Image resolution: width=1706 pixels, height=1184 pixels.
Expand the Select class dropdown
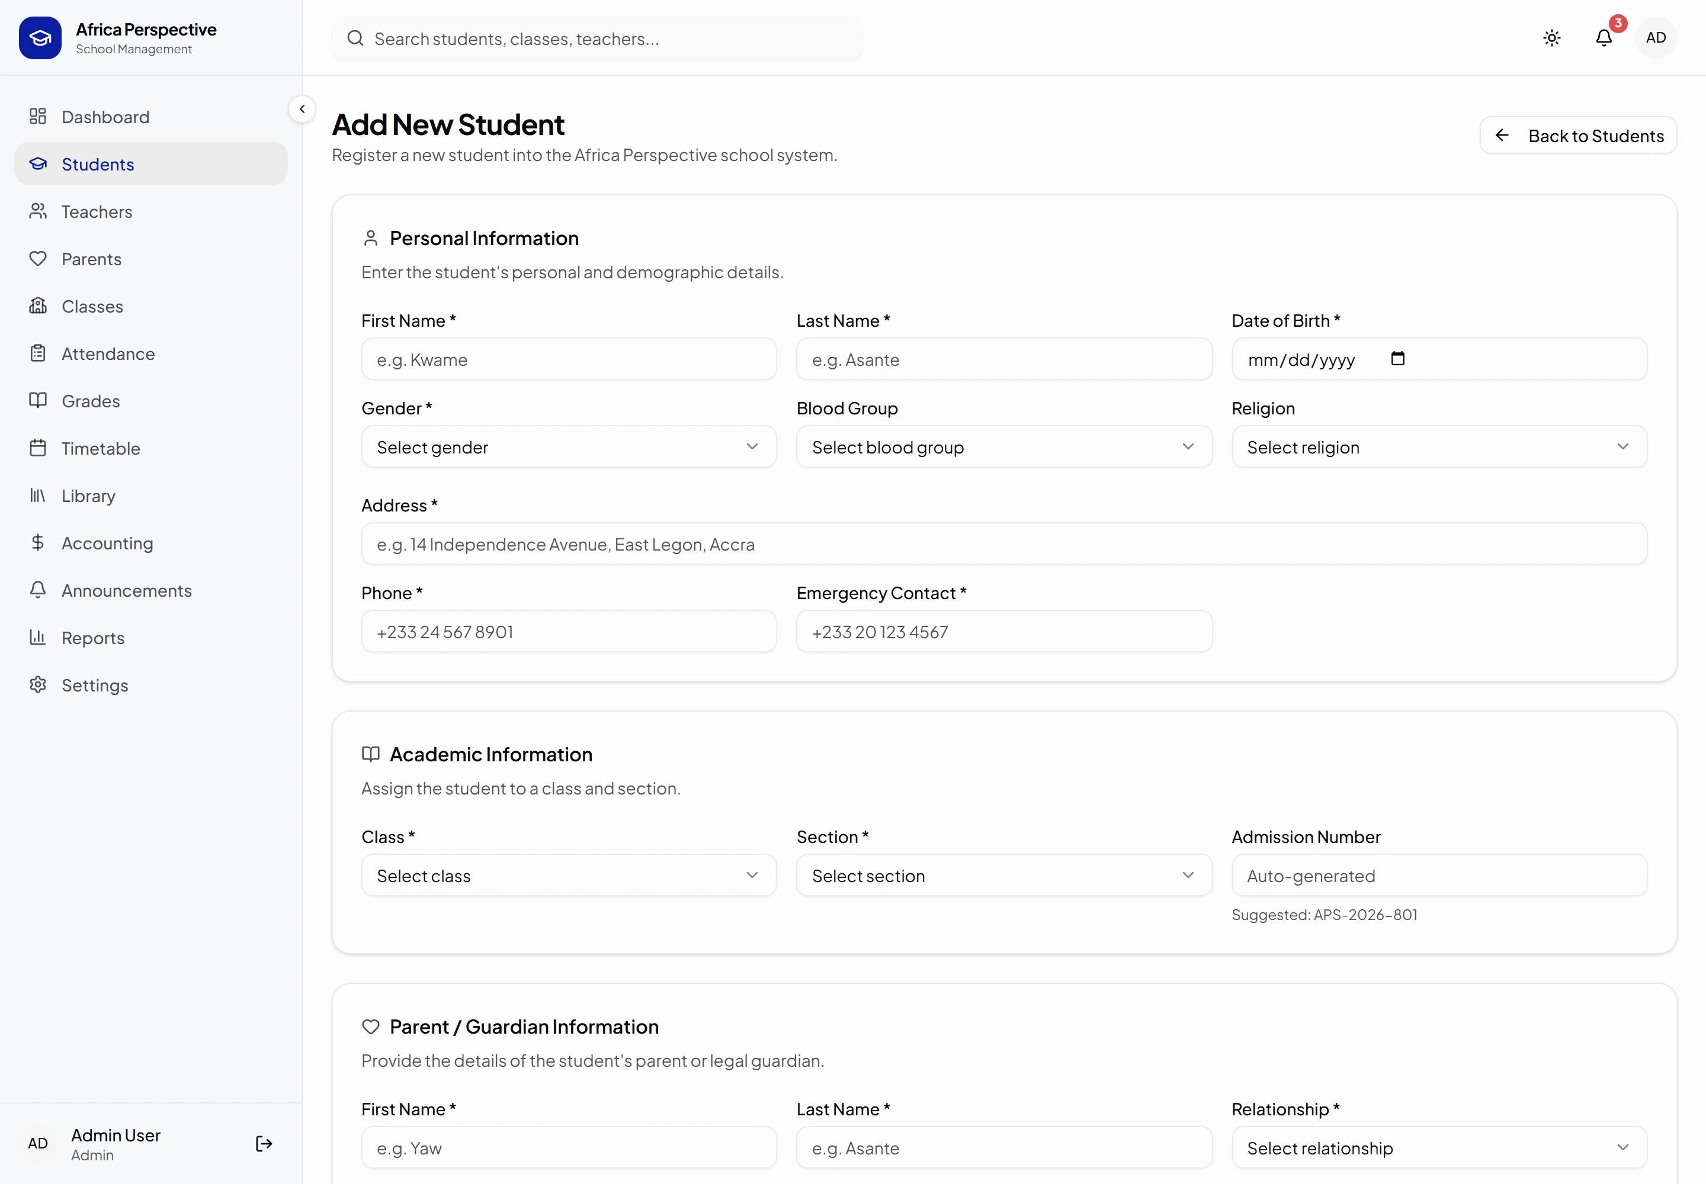[569, 876]
